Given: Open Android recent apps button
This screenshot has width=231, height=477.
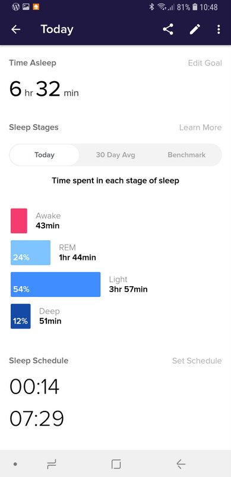Looking at the screenshot, I should 52,464.
